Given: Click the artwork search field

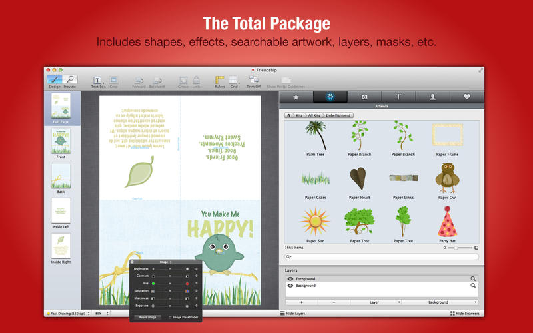Looking at the screenshot, I should pyautogui.click(x=382, y=257).
